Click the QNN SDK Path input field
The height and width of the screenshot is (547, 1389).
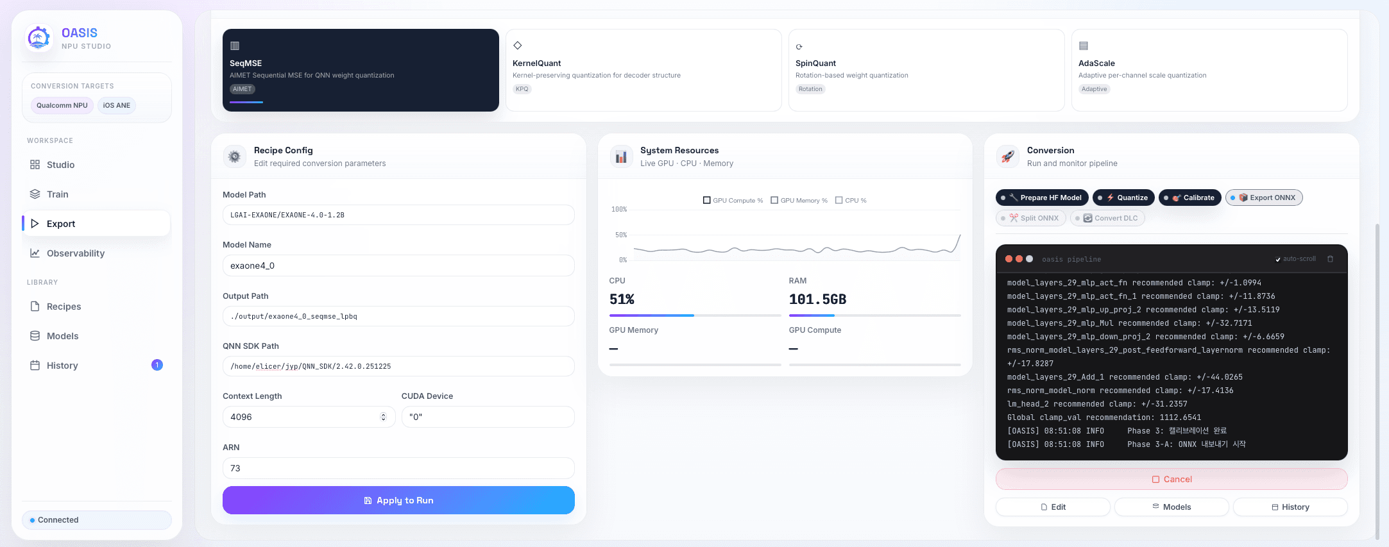pyautogui.click(x=398, y=366)
